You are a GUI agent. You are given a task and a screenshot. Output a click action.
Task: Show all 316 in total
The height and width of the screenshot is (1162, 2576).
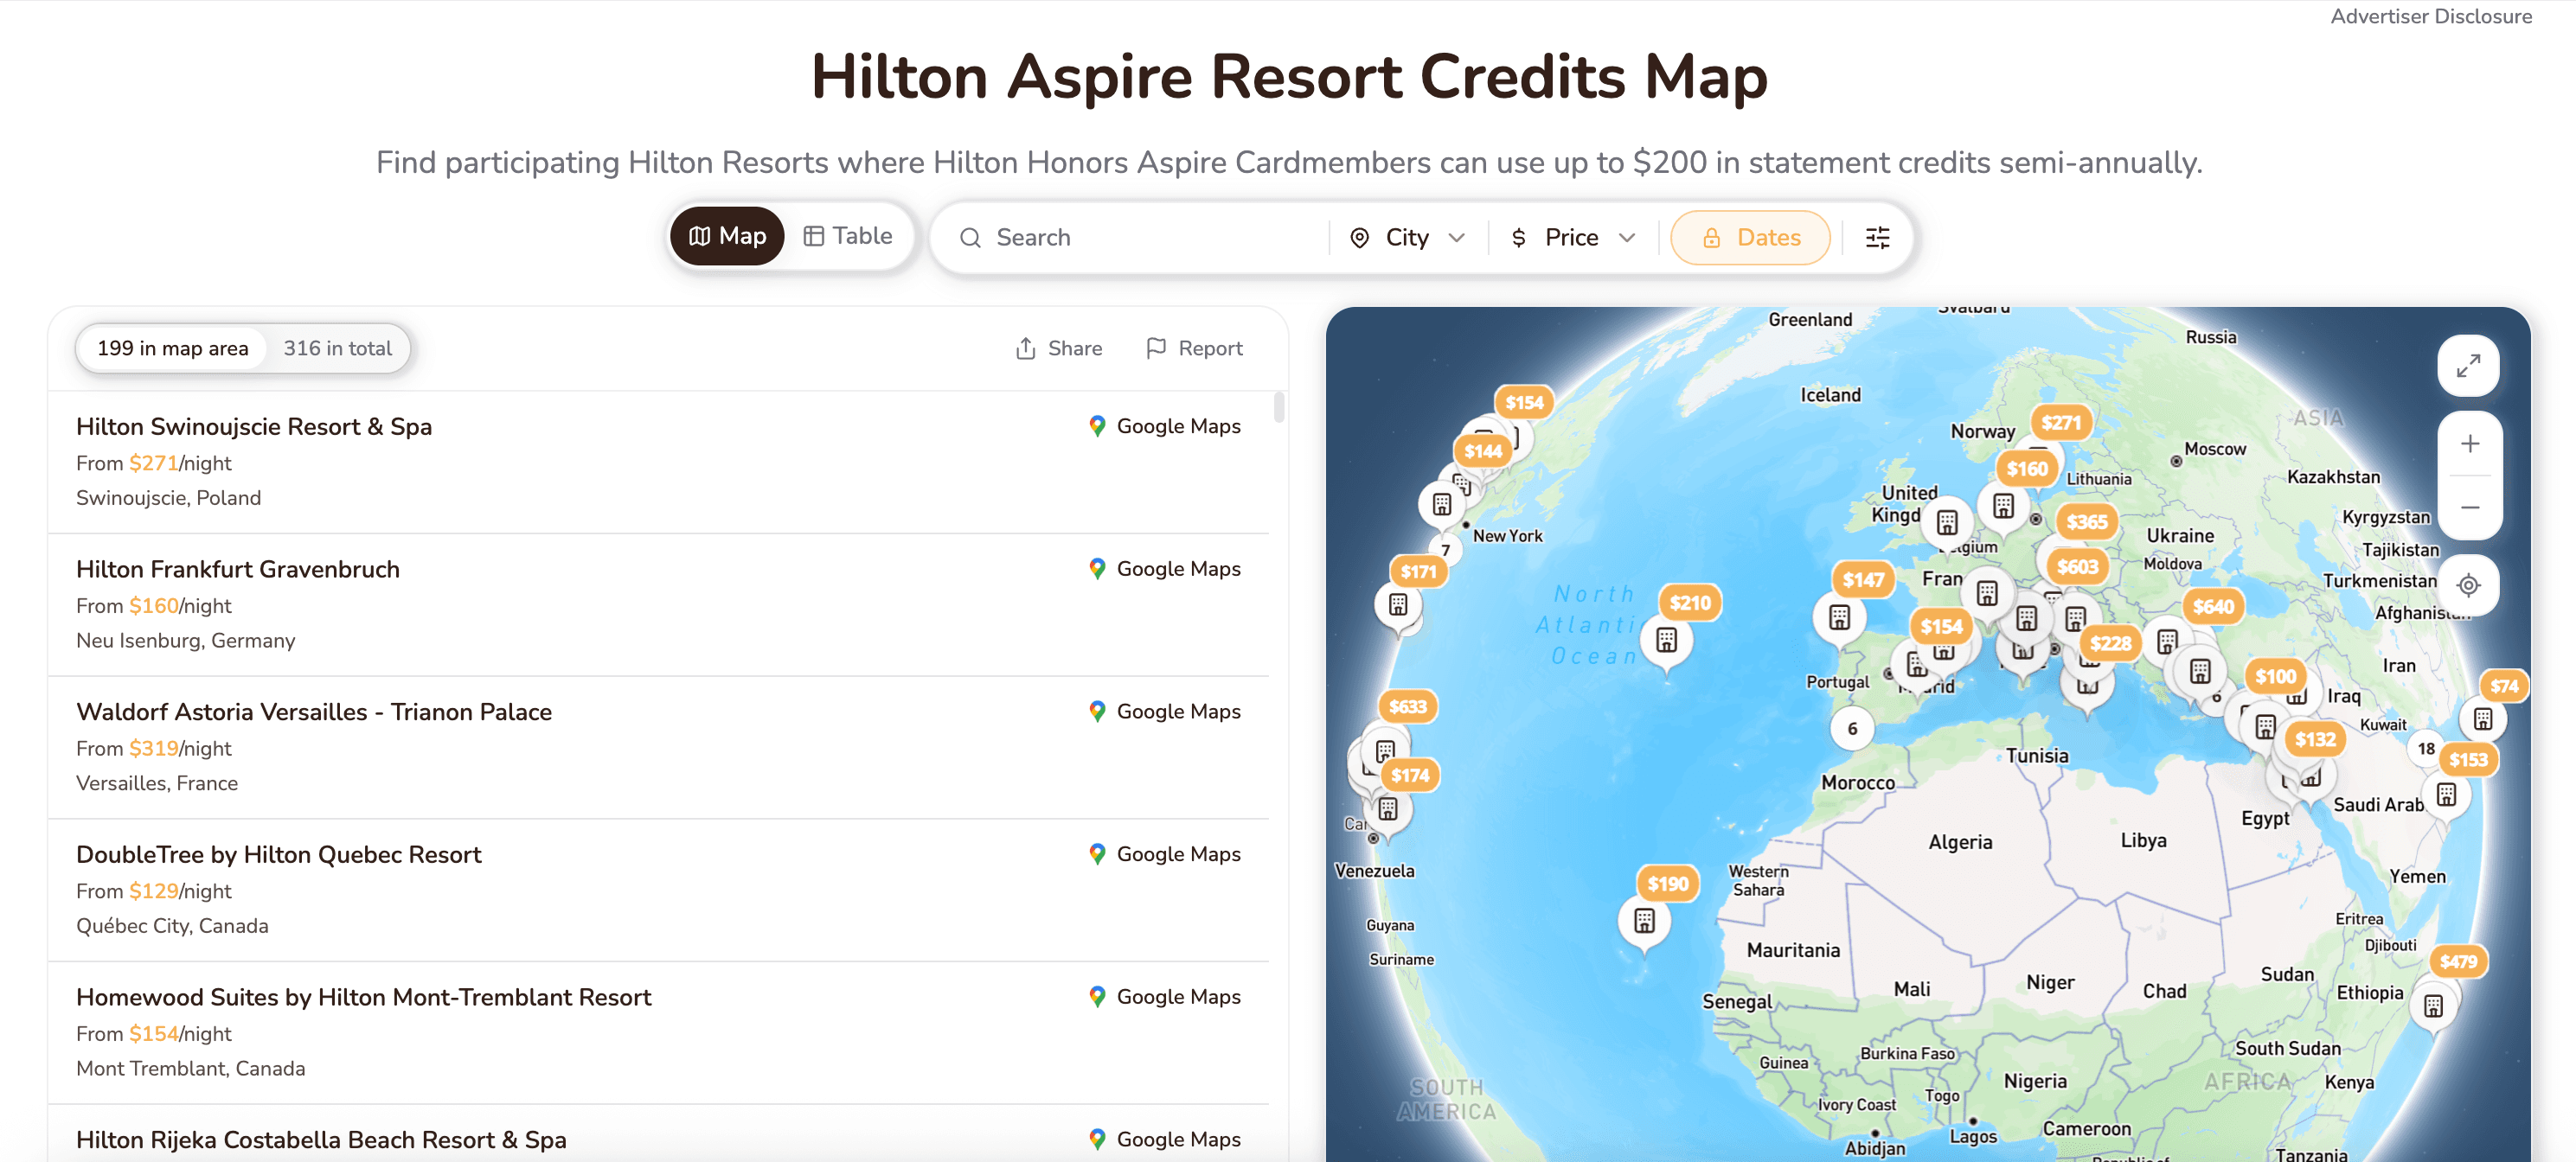[337, 348]
